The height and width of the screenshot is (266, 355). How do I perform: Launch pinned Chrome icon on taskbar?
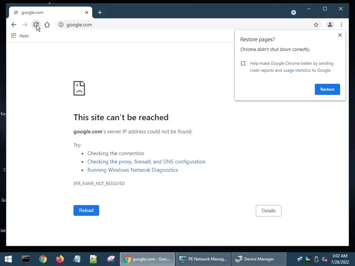(x=43, y=259)
